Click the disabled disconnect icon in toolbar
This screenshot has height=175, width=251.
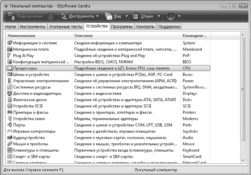click(50, 16)
